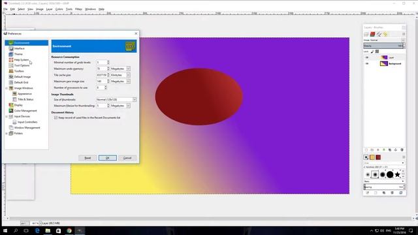Collapse the Image Windows tree node
The image size is (418, 235).
tap(7, 88)
